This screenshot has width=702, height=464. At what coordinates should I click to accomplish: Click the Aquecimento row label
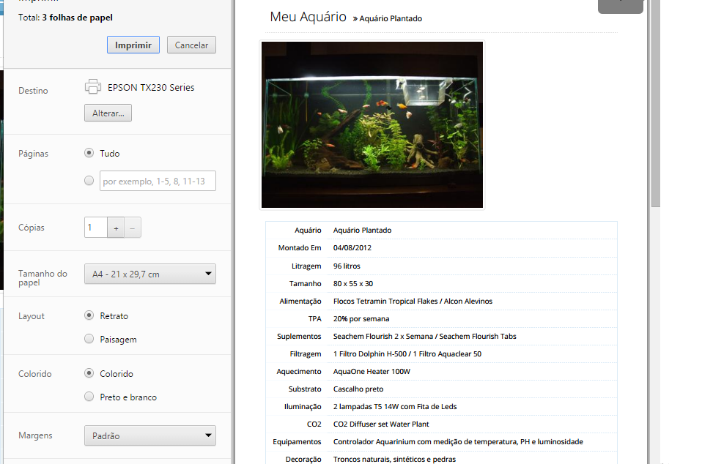click(299, 372)
